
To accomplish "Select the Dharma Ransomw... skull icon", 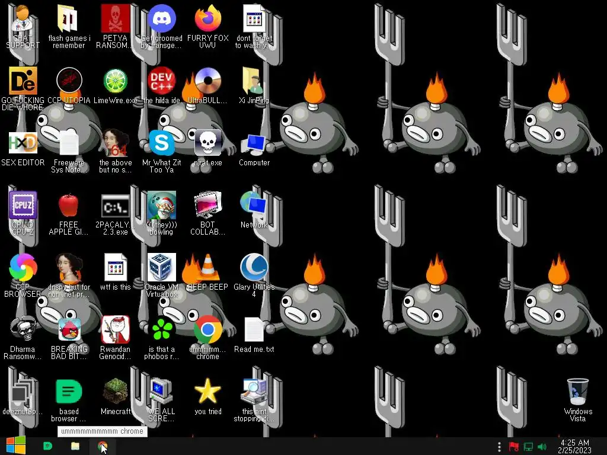I will click(x=23, y=329).
